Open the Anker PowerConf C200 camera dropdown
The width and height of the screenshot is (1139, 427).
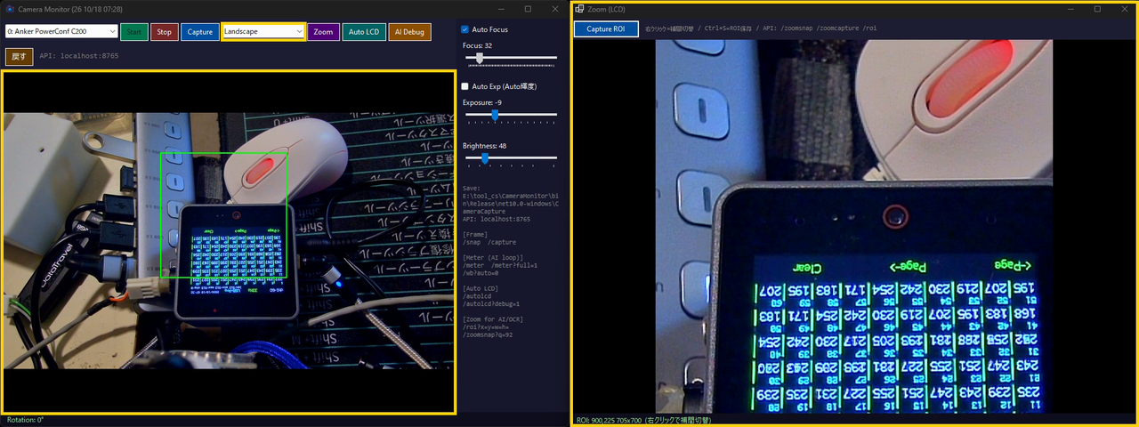click(x=61, y=31)
